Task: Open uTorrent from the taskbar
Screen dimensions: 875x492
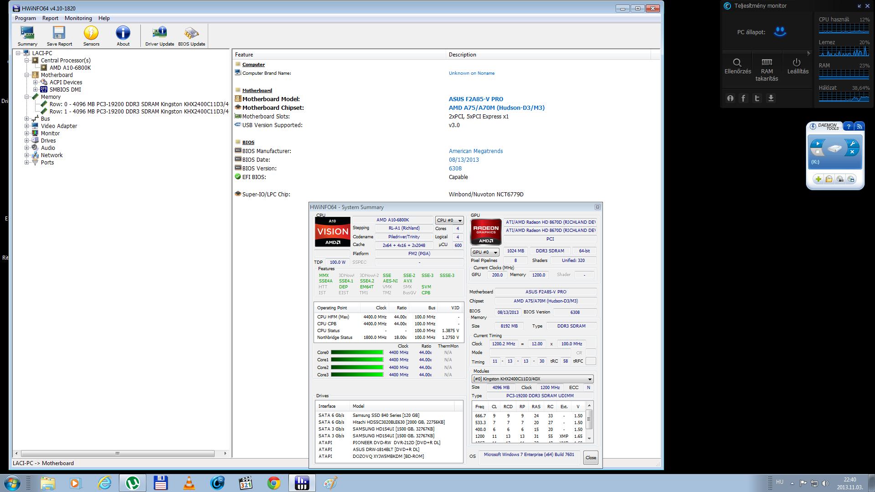Action: pyautogui.click(x=132, y=483)
